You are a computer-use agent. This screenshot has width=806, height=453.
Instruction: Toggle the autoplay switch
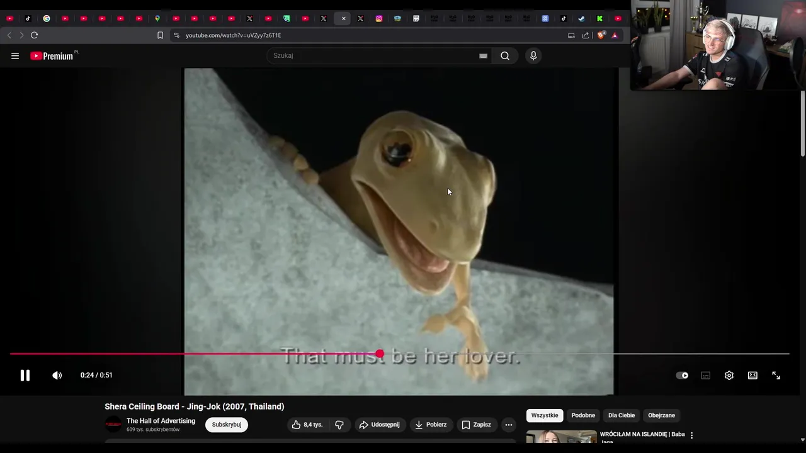tap(682, 376)
